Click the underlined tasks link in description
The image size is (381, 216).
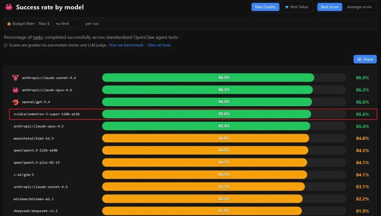click(x=38, y=37)
